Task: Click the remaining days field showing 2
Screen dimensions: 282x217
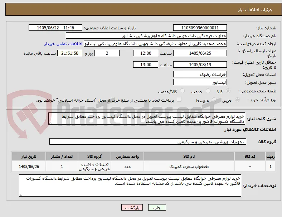Action: coord(107,53)
